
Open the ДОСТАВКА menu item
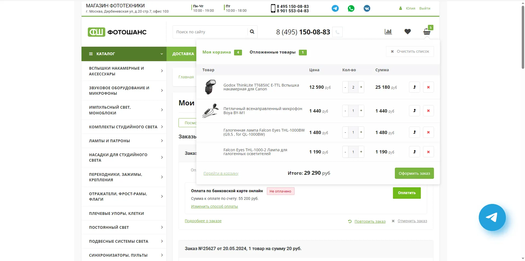pyautogui.click(x=183, y=54)
